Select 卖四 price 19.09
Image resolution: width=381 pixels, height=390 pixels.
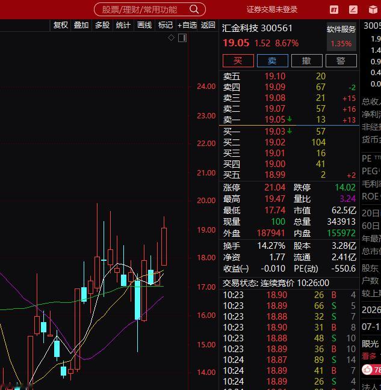275,87
